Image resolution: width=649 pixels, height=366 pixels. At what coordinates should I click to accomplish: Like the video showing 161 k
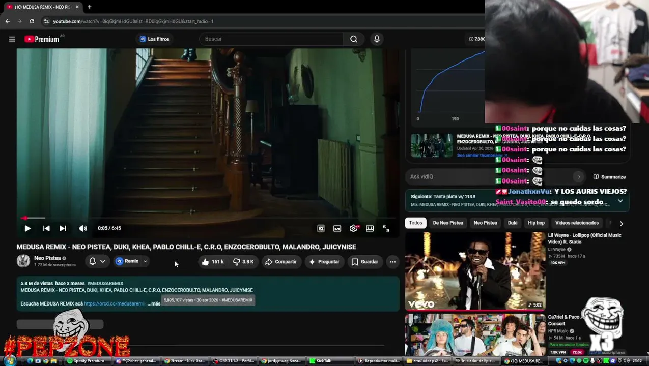[x=212, y=262]
